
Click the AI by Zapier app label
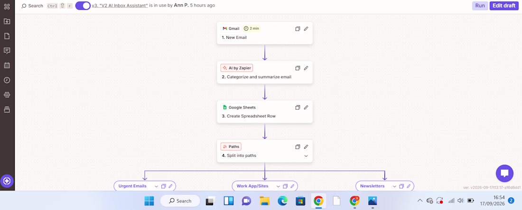pos(237,68)
